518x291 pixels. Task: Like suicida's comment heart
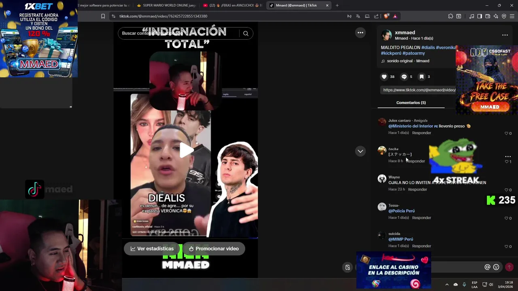coord(506,247)
